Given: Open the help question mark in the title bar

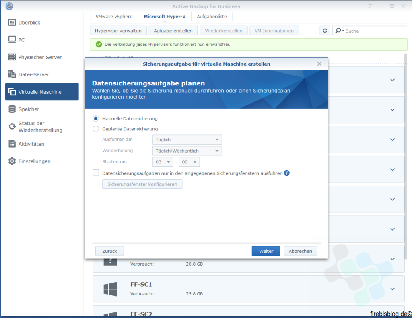Looking at the screenshot, I should 370,6.
